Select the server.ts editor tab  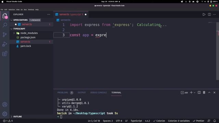click(71, 14)
